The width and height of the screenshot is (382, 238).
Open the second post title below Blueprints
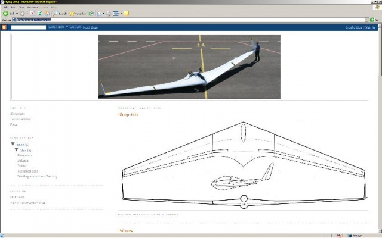click(126, 231)
